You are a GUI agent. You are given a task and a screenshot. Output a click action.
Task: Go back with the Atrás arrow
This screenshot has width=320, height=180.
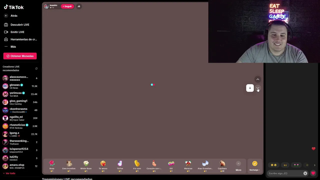[6, 16]
